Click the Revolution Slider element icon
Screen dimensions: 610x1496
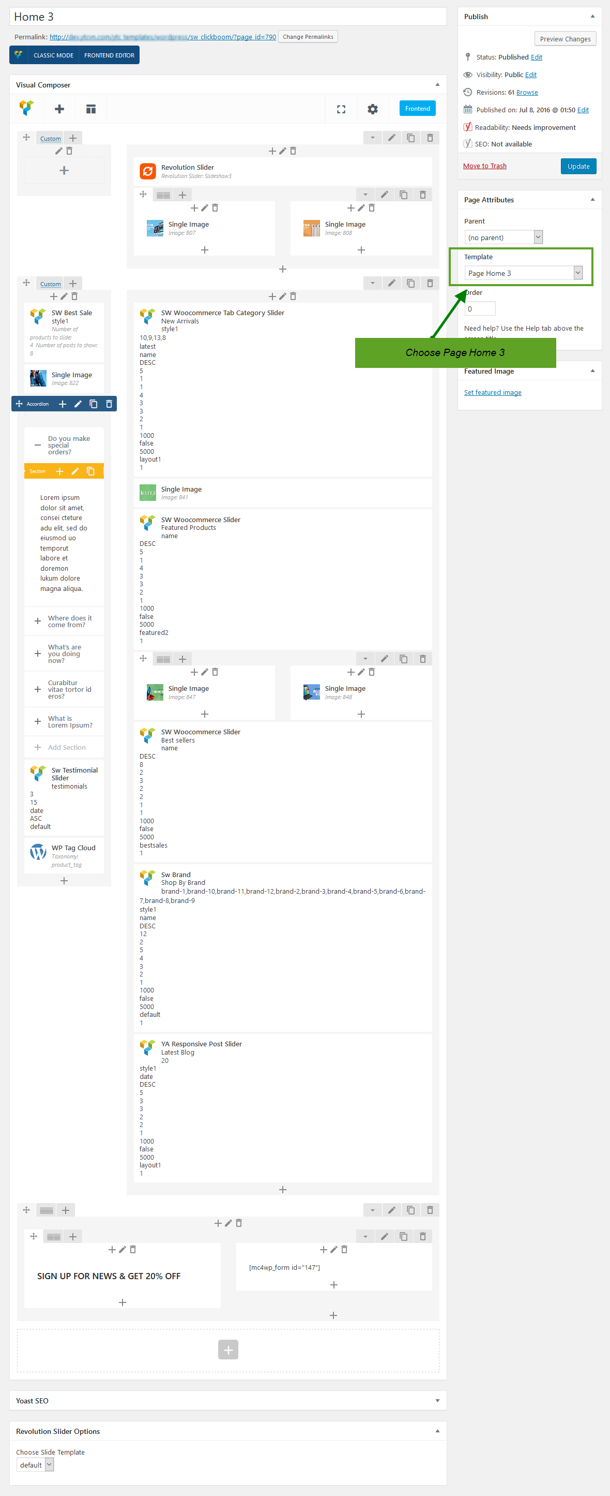pyautogui.click(x=147, y=171)
